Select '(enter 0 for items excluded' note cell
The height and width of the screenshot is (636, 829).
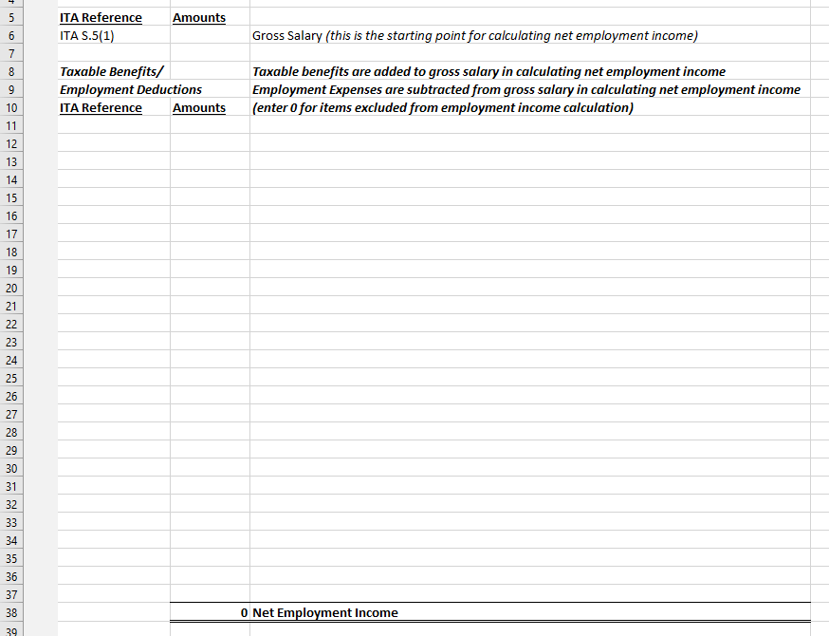coord(530,107)
